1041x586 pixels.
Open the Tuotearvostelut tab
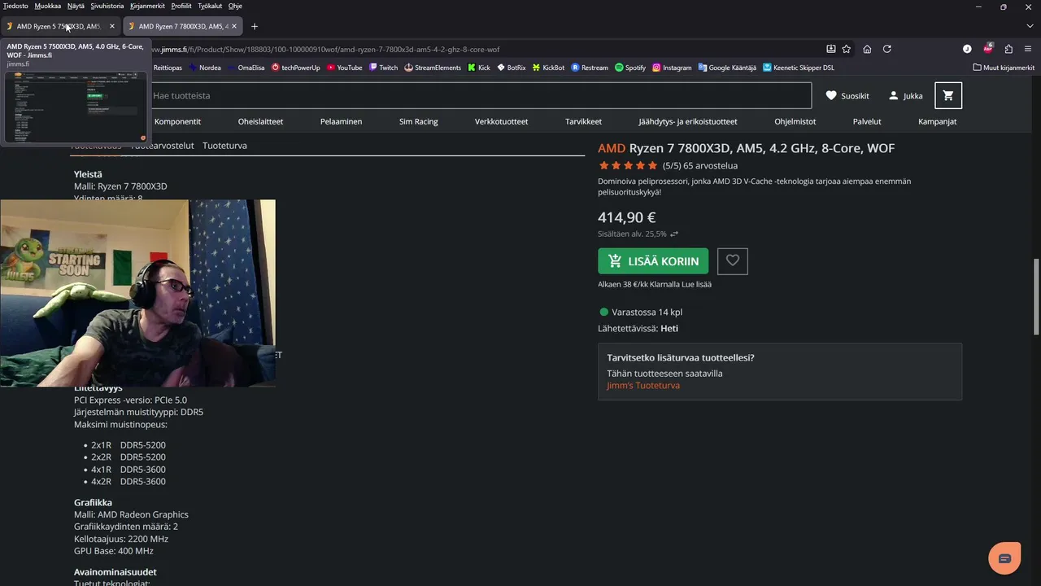point(163,146)
